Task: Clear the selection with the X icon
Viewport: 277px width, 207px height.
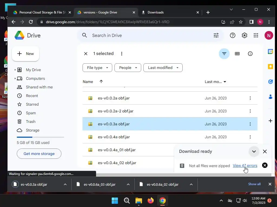Action: pos(86,54)
